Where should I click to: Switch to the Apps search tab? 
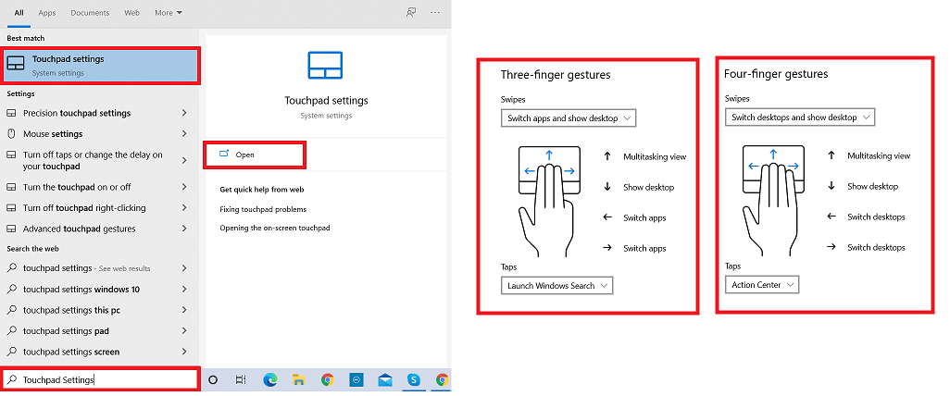coord(47,13)
